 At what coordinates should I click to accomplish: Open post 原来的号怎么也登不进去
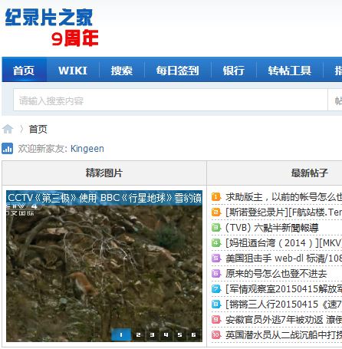pos(276,274)
